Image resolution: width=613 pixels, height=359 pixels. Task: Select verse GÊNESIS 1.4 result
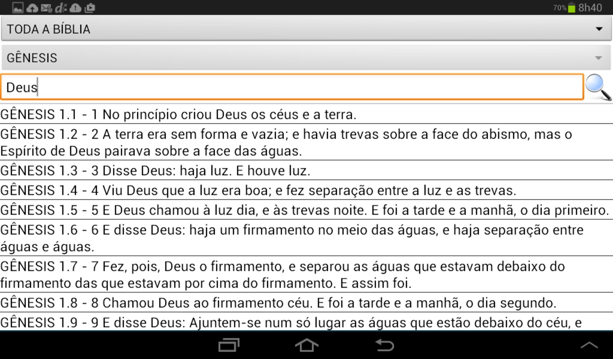(x=306, y=190)
